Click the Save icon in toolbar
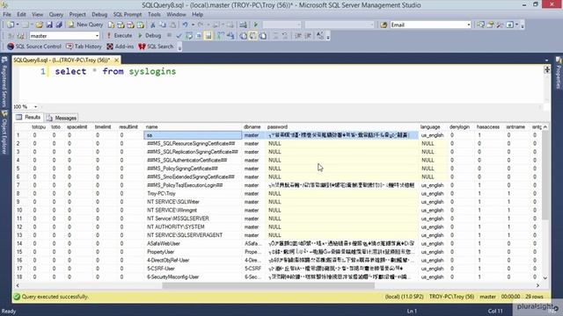 pos(49,25)
